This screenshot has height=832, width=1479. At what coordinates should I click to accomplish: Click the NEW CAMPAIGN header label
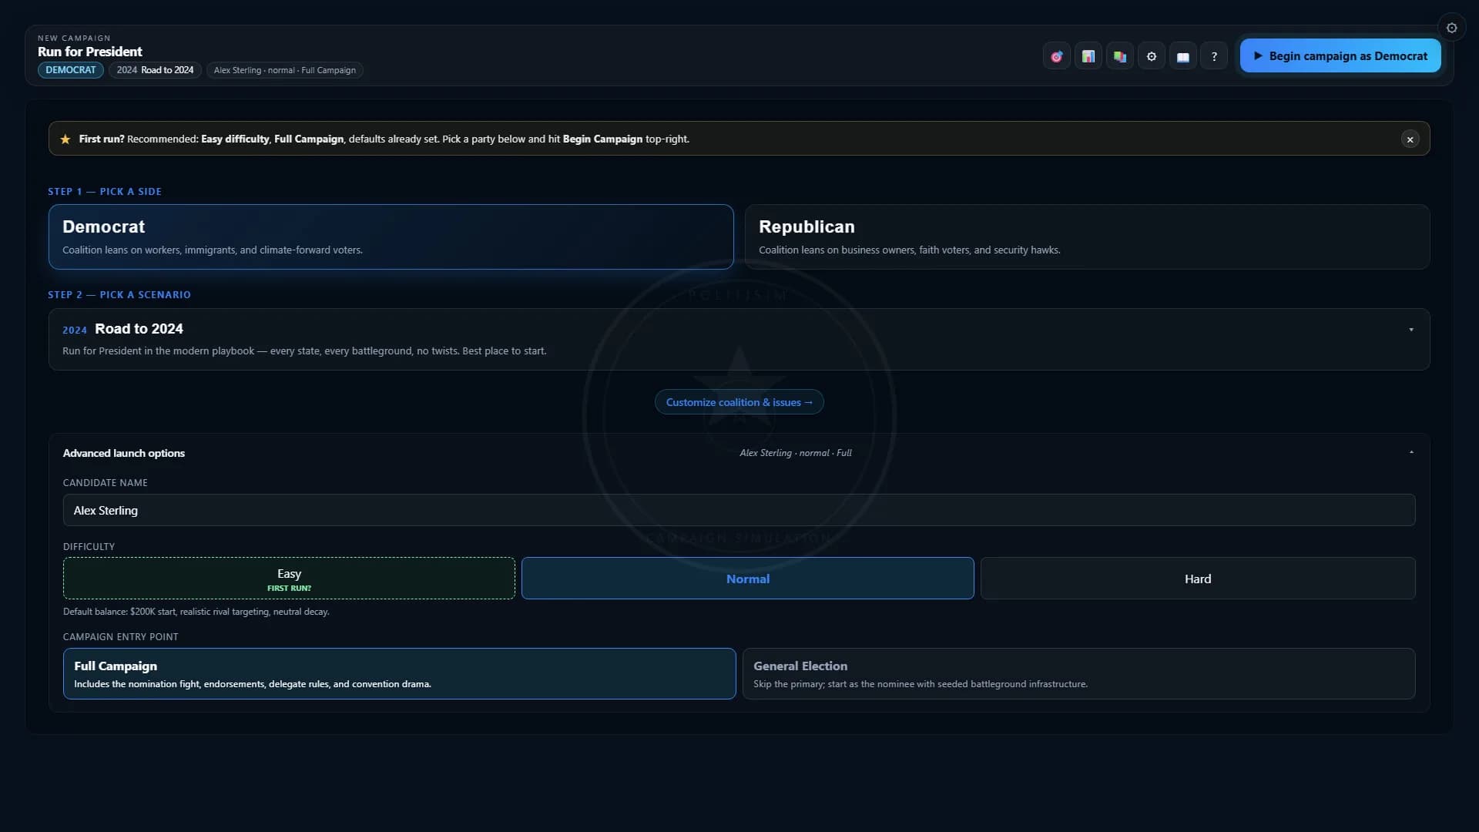tap(74, 38)
